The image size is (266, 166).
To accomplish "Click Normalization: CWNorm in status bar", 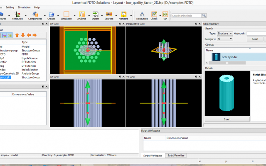I will 103,155.
